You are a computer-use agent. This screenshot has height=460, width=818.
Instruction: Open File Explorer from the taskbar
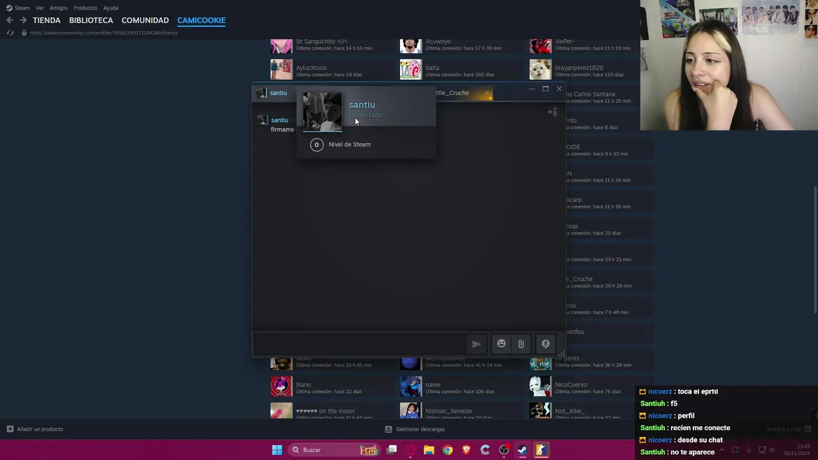(429, 450)
